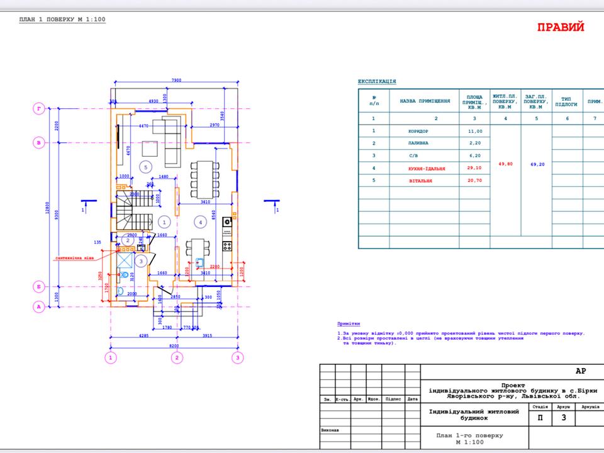Click room marker 3 in the bathroom
Image resolution: width=604 pixels, height=453 pixels.
click(142, 260)
